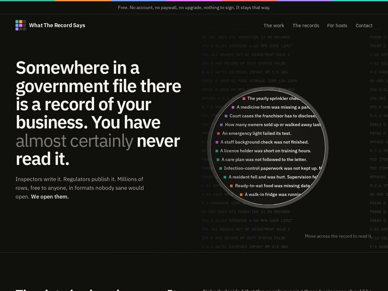Click 'A medicine form was missing' line
The image size is (388, 291).
coord(274,107)
